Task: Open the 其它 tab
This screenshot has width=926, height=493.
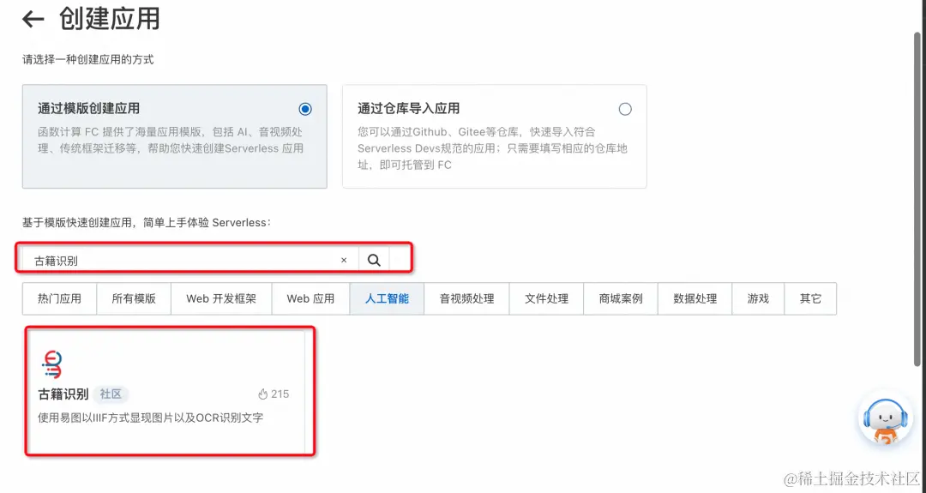Action: pyautogui.click(x=810, y=298)
